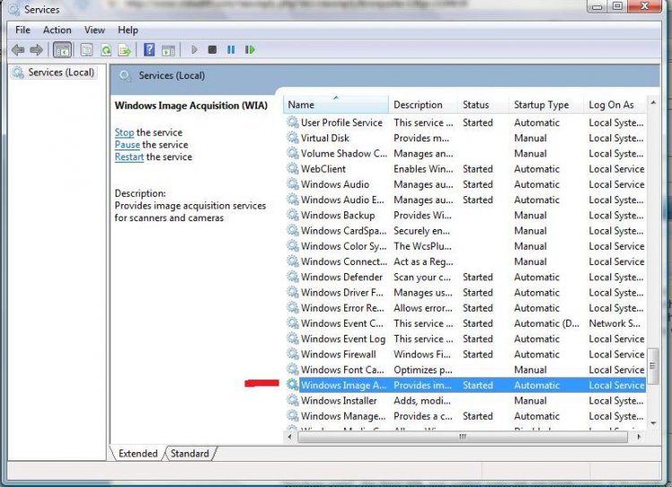Click the gear icon beside Windows Defender
Screen dimensions: 672x487
coord(293,277)
